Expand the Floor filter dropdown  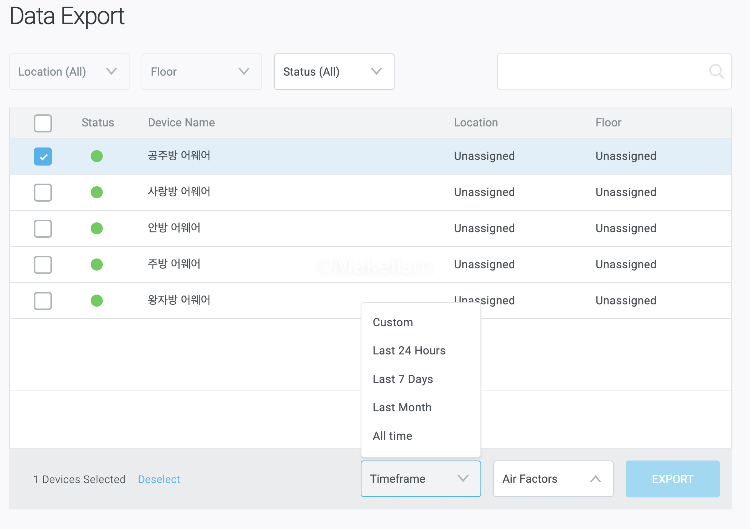coord(201,71)
